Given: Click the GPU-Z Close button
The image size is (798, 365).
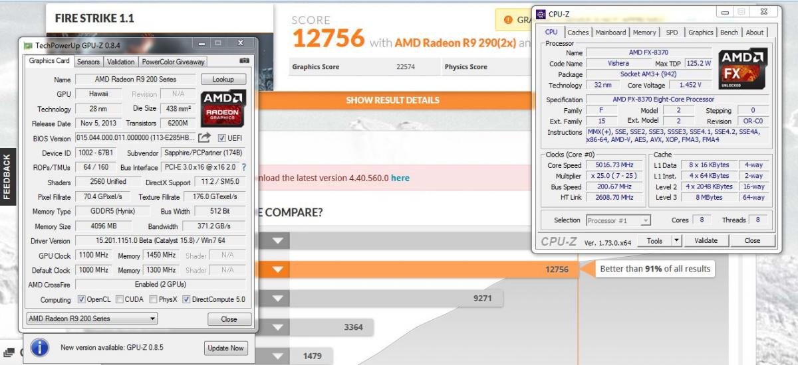Looking at the screenshot, I should coord(229,319).
